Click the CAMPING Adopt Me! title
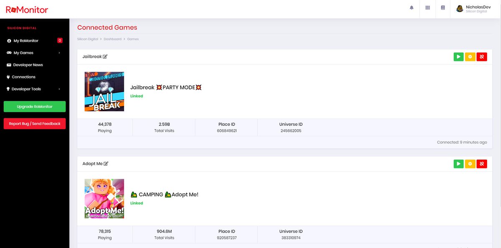Viewport: 501px width, 248px height. 164,195
